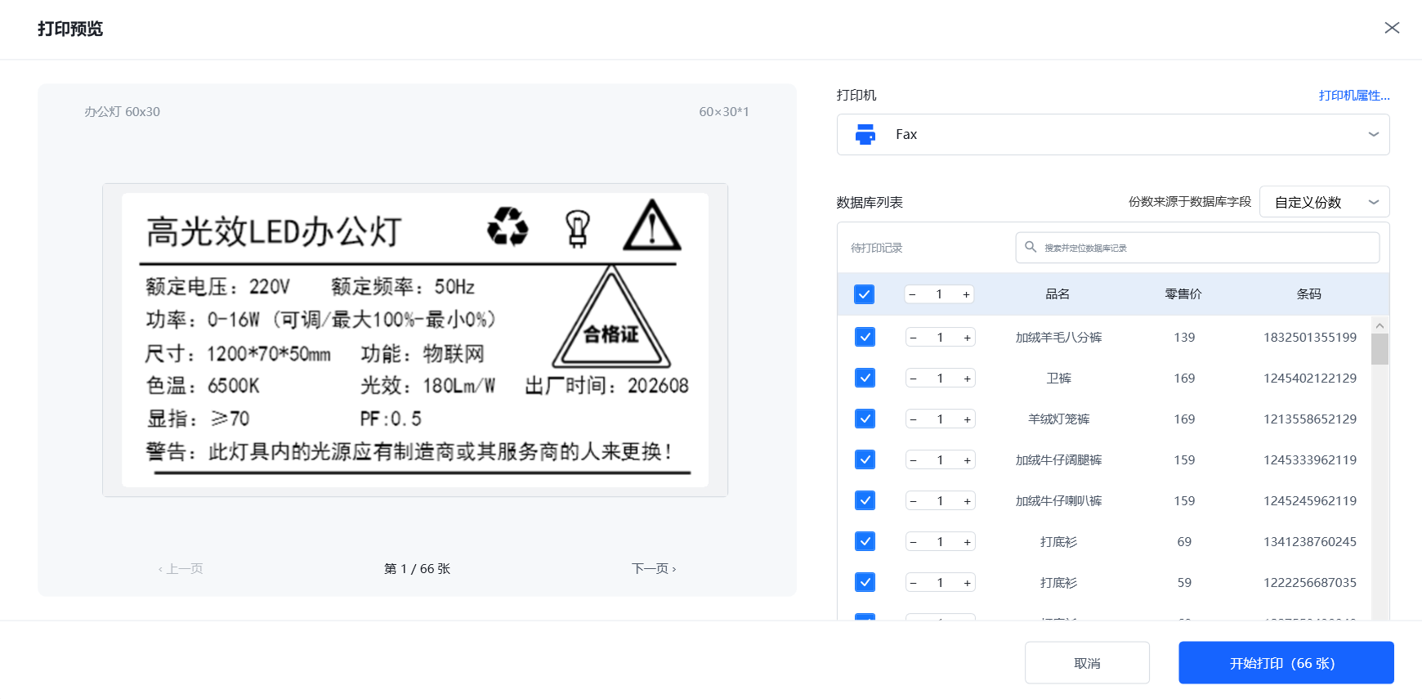
Task: Go to 上一页 in preview
Action: pos(181,568)
